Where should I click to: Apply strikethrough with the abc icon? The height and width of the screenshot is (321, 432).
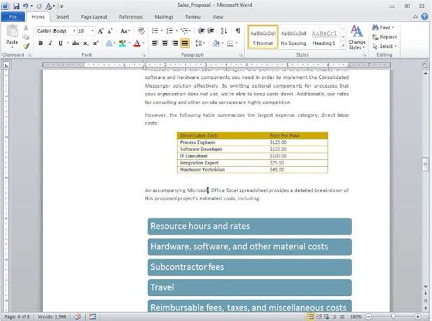[x=76, y=43]
